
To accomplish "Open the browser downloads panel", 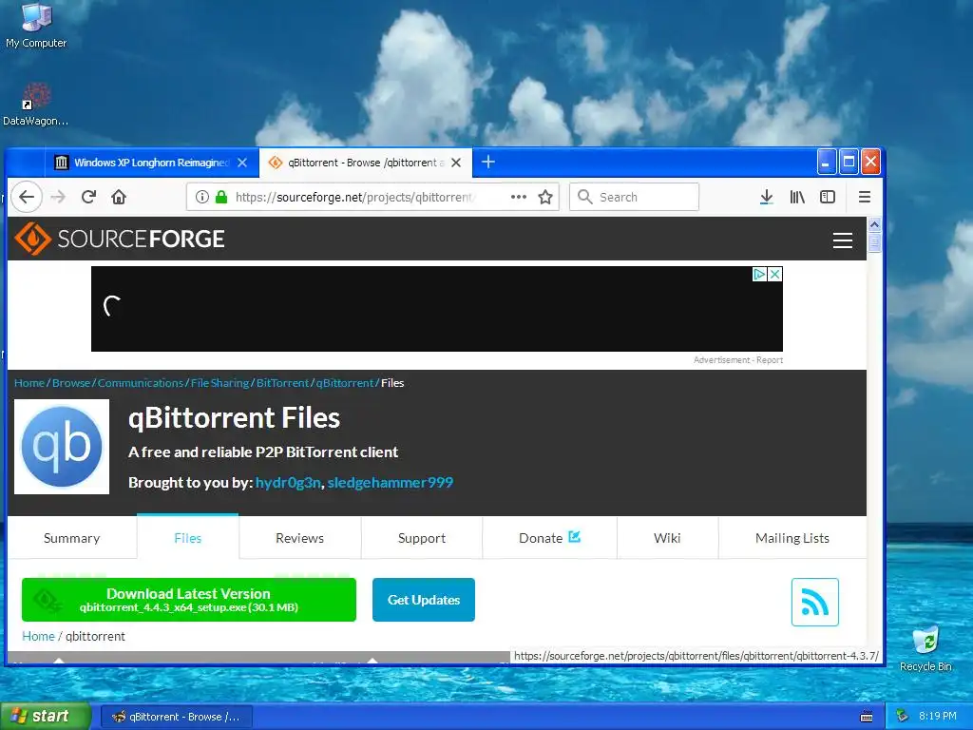I will point(767,197).
